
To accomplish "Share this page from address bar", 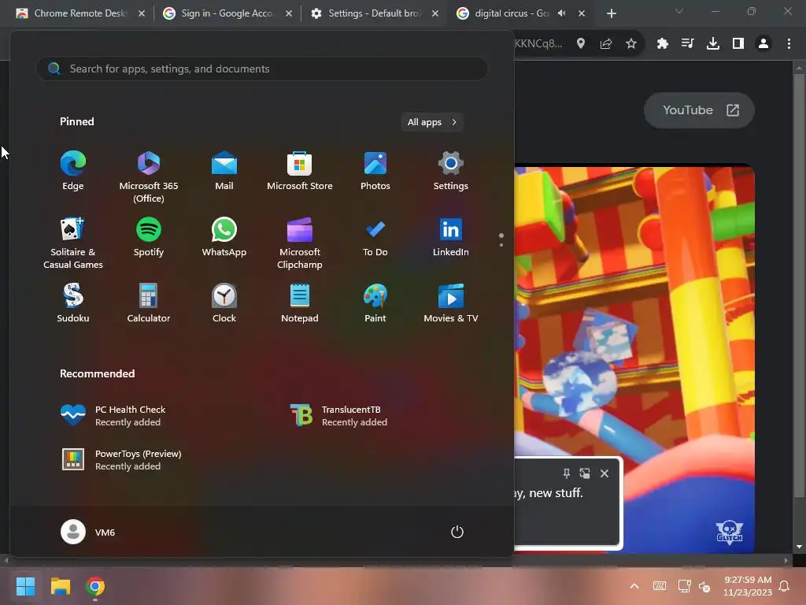I will coord(606,44).
